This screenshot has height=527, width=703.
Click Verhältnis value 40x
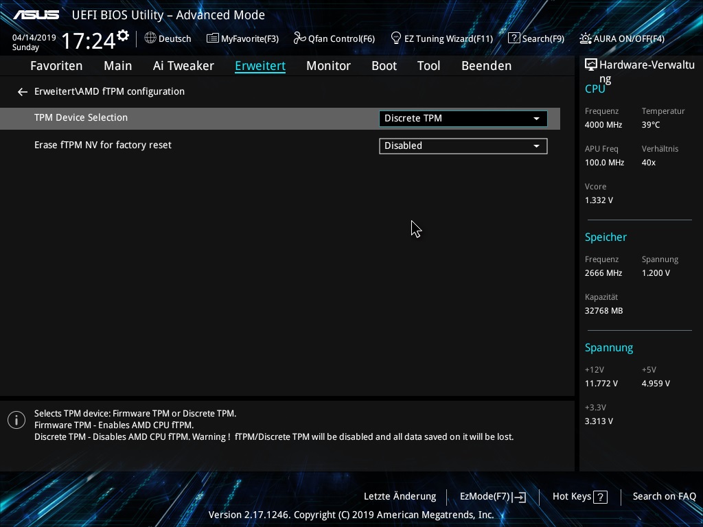[x=648, y=163]
